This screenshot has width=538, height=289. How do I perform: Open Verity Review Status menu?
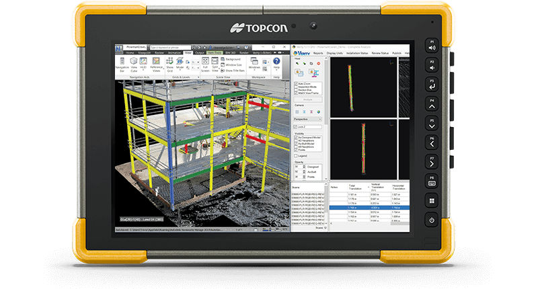380,53
